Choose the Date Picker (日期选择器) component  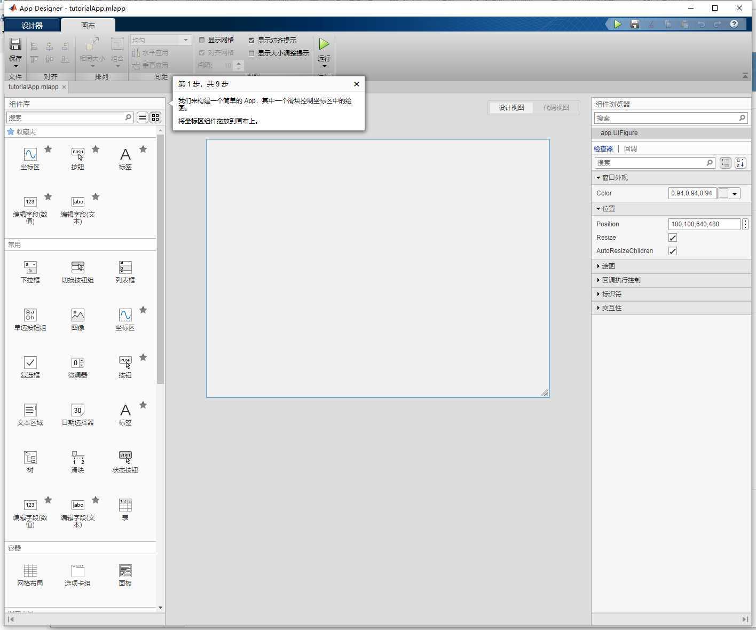pyautogui.click(x=78, y=411)
